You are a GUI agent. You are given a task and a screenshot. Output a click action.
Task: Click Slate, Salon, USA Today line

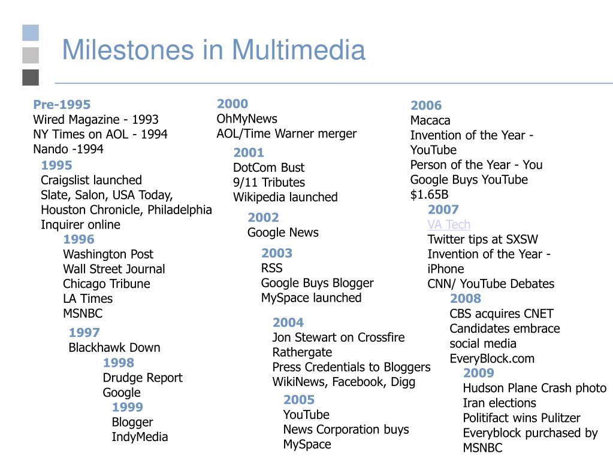pos(107,194)
